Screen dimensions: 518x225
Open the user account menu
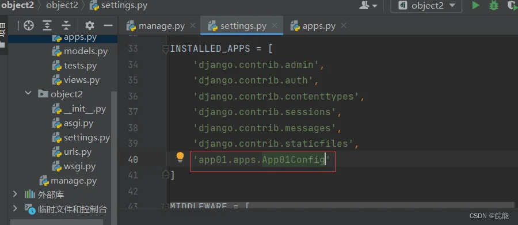368,6
